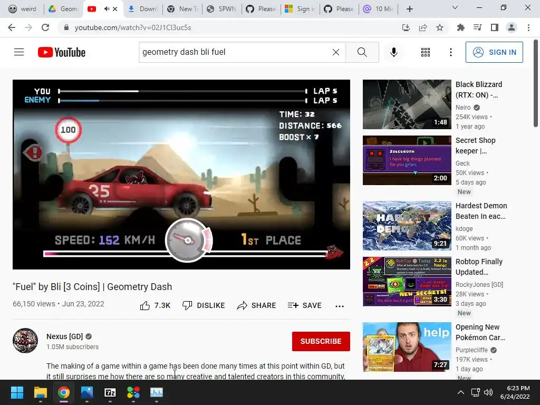Open Nexus [GD] channel avatar
The height and width of the screenshot is (405, 540).
point(25,341)
